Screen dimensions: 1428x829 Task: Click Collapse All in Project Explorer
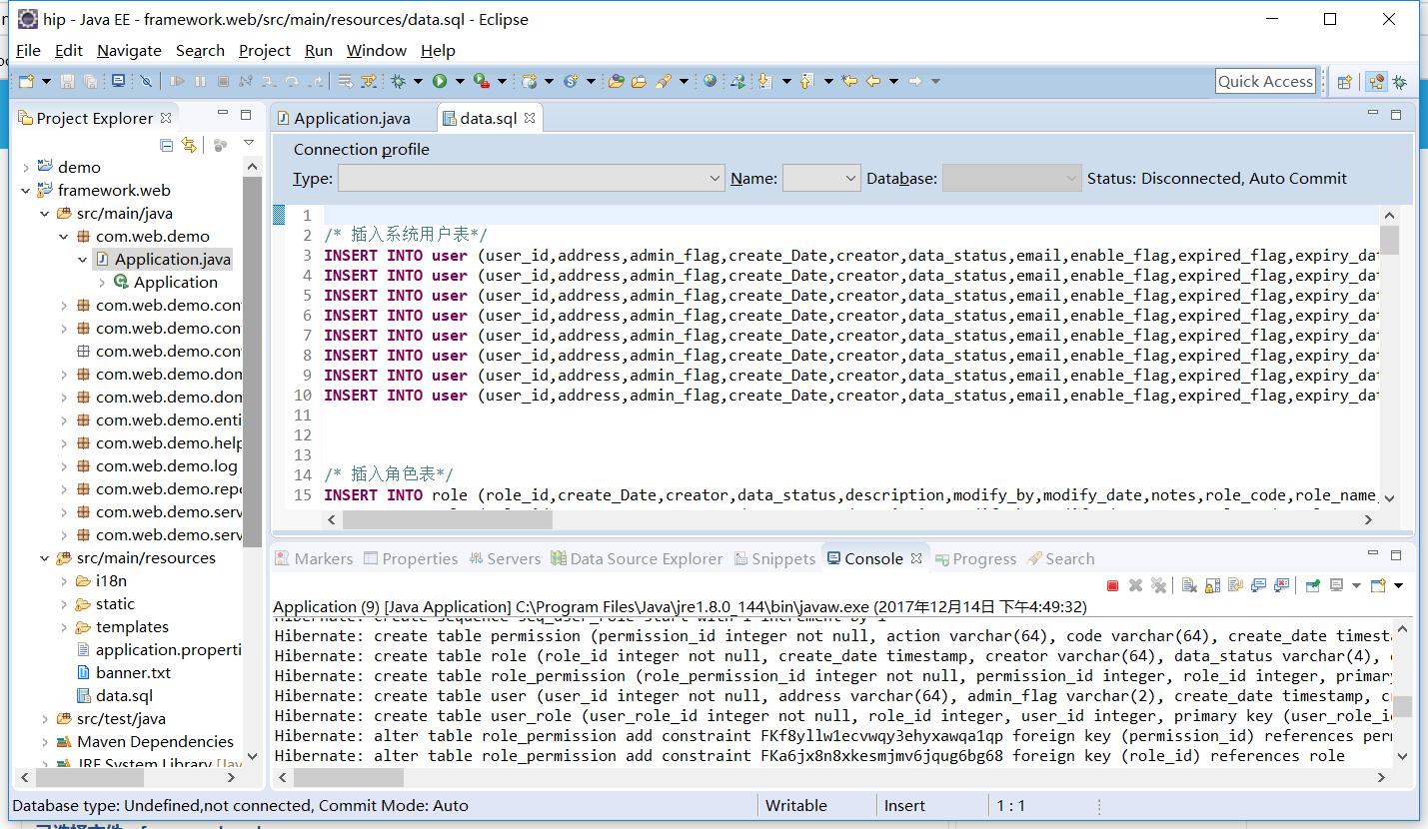coord(167,146)
